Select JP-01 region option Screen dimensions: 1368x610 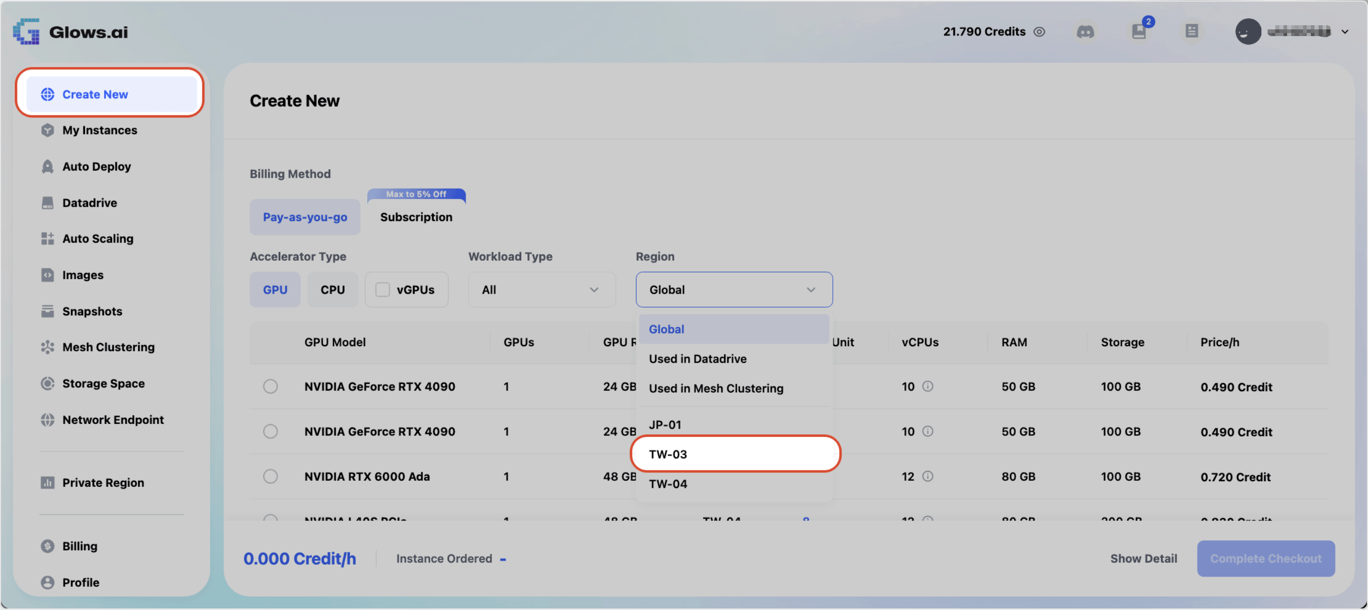coord(734,425)
